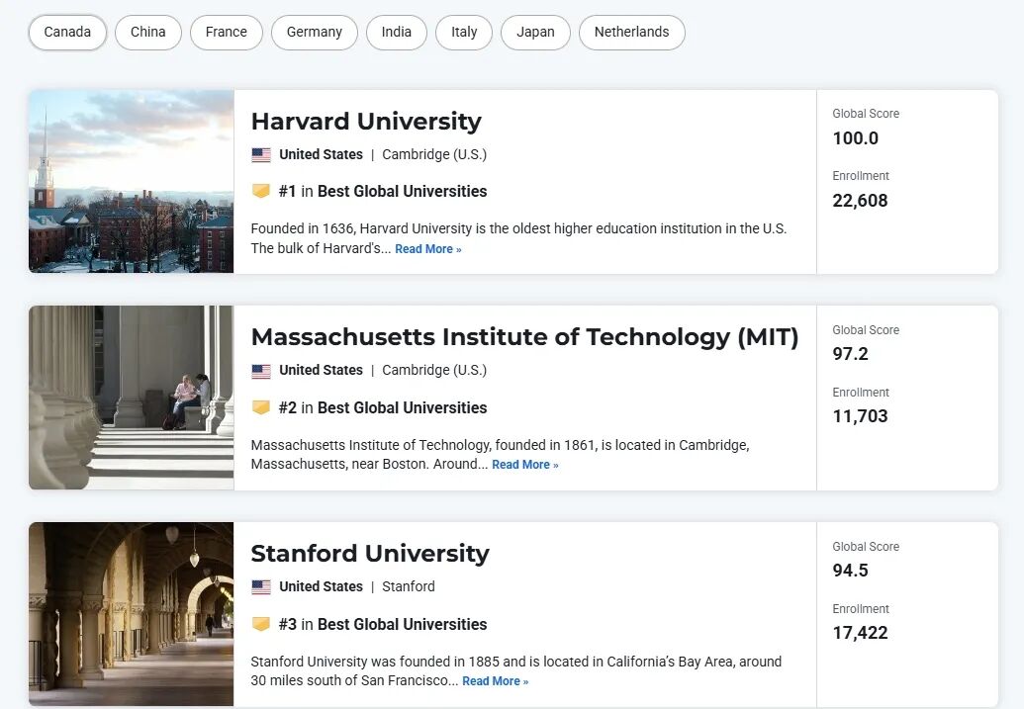Click the gold badge icon next to #3 ranking
The width and height of the screenshot is (1024, 709).
point(261,624)
